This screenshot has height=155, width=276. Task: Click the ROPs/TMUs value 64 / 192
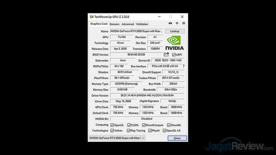click(x=119, y=66)
